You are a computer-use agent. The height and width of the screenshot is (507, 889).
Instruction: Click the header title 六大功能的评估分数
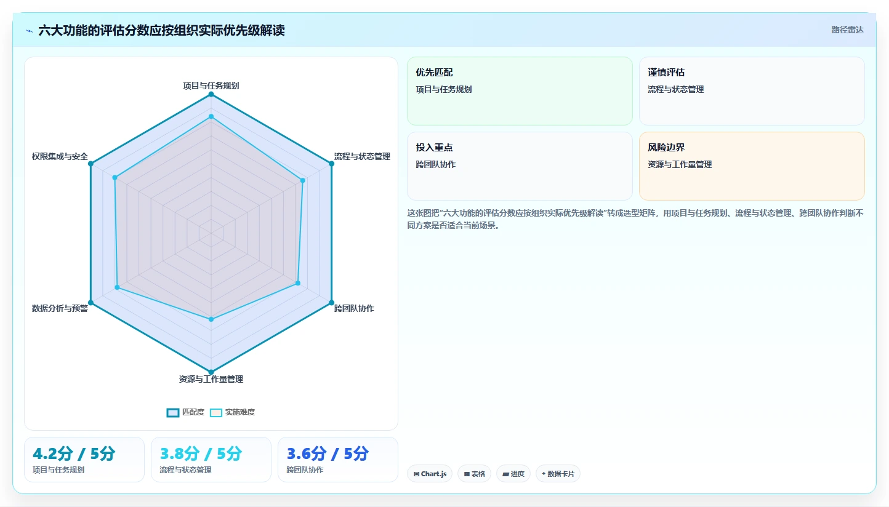point(161,31)
